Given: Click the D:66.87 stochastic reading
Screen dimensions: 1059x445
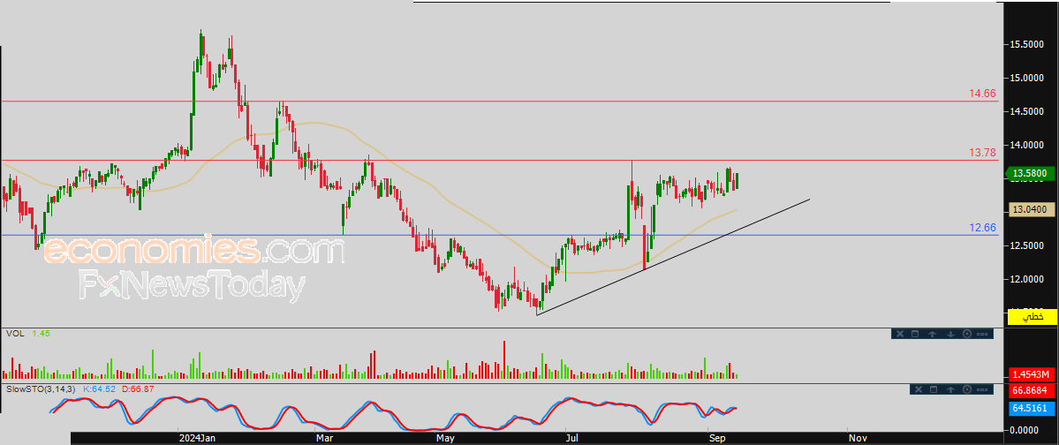Looking at the screenshot, I should pyautogui.click(x=138, y=389).
